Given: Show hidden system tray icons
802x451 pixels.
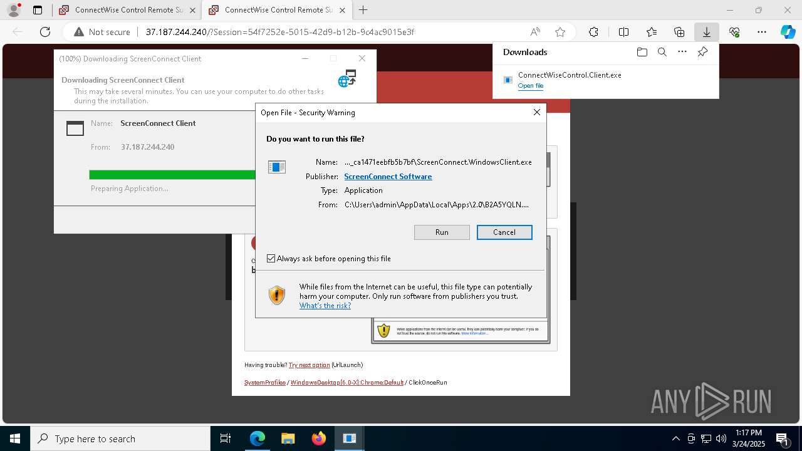Looking at the screenshot, I should coord(675,438).
